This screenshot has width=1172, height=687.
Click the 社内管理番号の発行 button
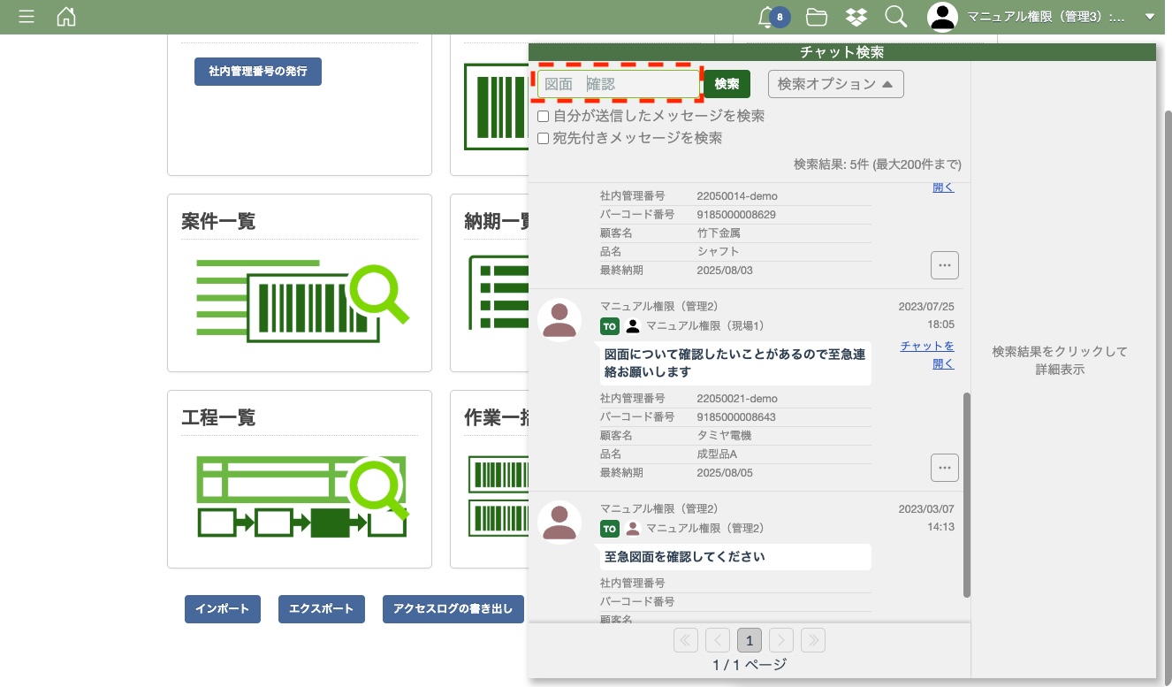click(x=258, y=72)
